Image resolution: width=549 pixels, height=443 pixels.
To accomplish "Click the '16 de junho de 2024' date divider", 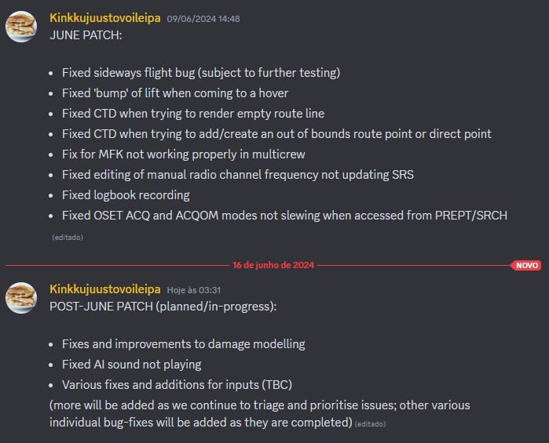I will coord(273,265).
